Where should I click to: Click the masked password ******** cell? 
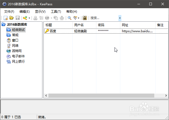pos(103,31)
